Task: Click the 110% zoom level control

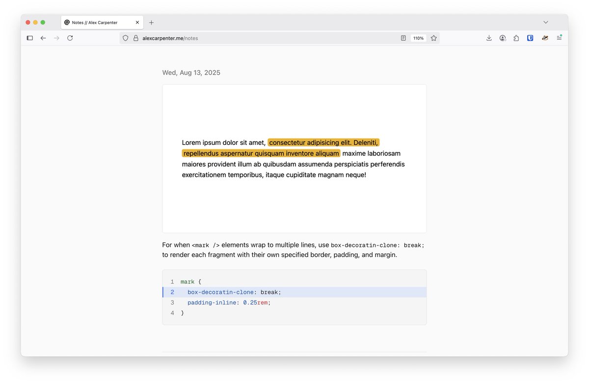Action: (x=418, y=38)
